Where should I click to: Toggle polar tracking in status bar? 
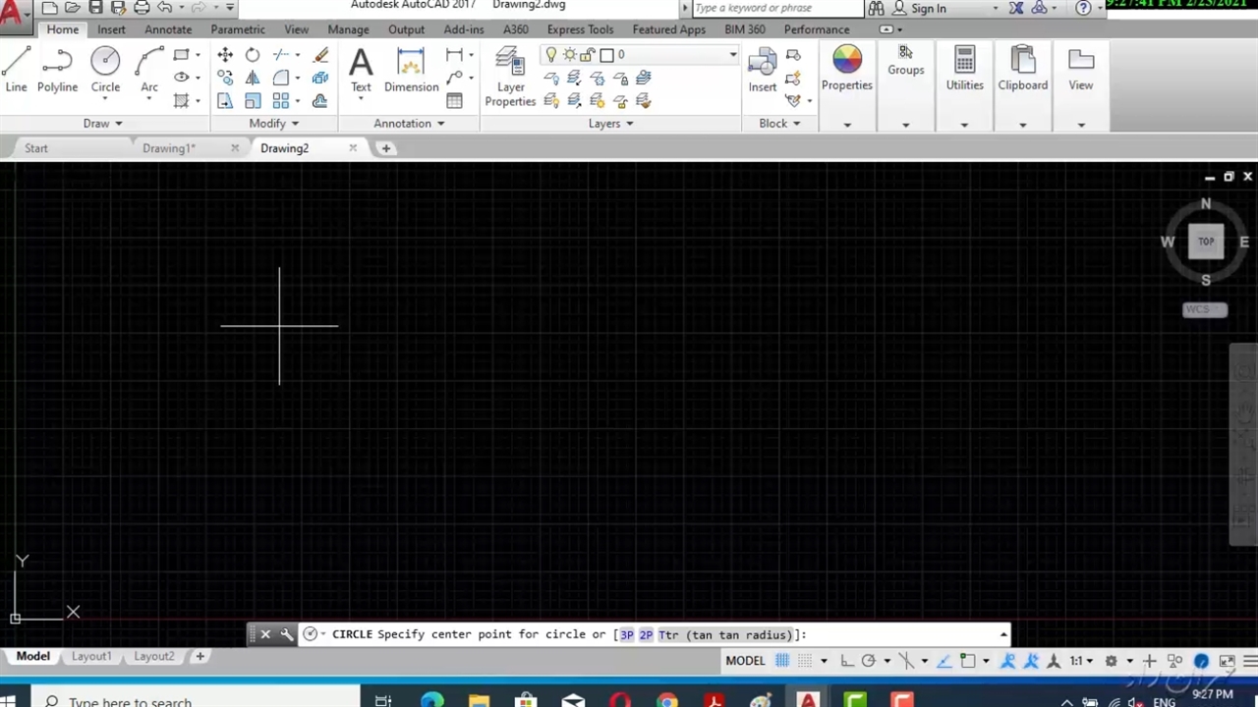point(868,661)
